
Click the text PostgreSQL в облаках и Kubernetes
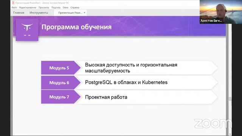pos(126,82)
